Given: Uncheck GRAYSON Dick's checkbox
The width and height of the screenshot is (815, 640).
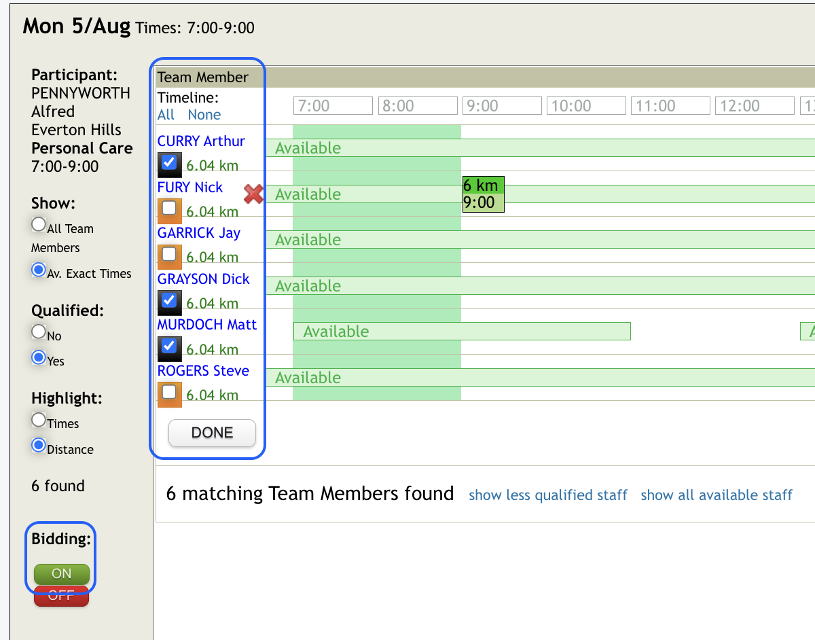Looking at the screenshot, I should (x=169, y=300).
